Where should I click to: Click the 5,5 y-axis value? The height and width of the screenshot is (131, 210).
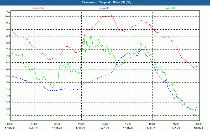(8, 76)
